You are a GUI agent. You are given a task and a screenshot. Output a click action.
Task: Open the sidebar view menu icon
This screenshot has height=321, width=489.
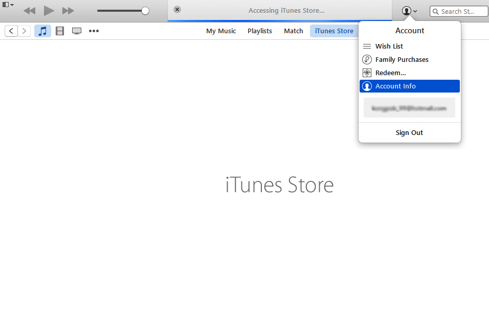[x=8, y=5]
